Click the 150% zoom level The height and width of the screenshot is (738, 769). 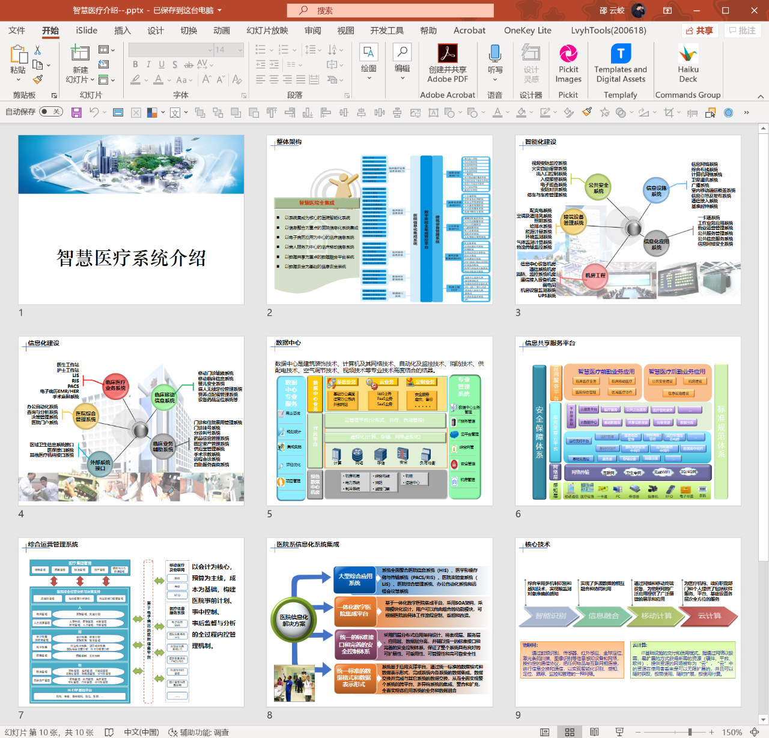click(732, 732)
